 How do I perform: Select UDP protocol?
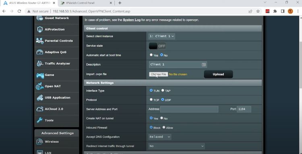click(163, 99)
